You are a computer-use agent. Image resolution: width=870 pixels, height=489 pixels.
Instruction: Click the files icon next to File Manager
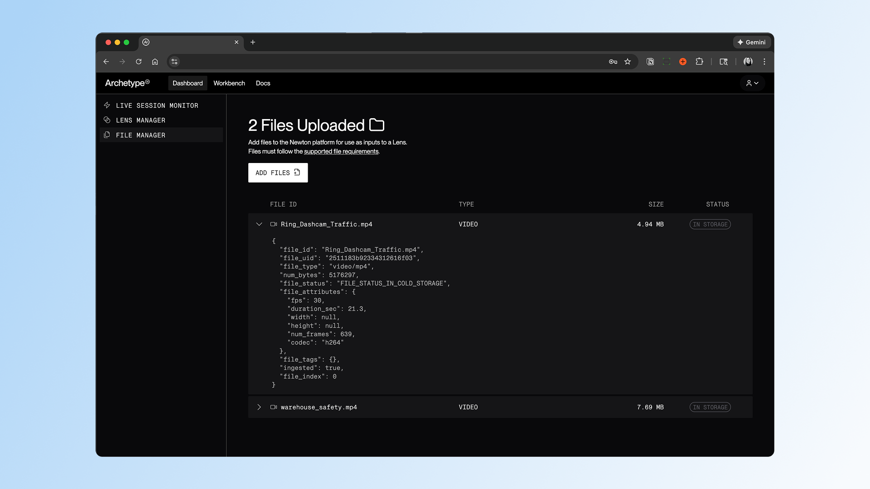[x=107, y=135]
